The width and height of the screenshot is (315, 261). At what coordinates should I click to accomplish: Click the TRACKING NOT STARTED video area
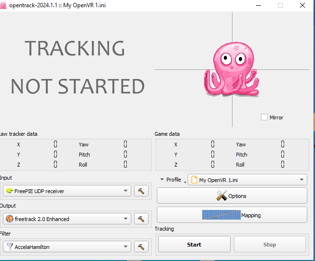(x=77, y=67)
